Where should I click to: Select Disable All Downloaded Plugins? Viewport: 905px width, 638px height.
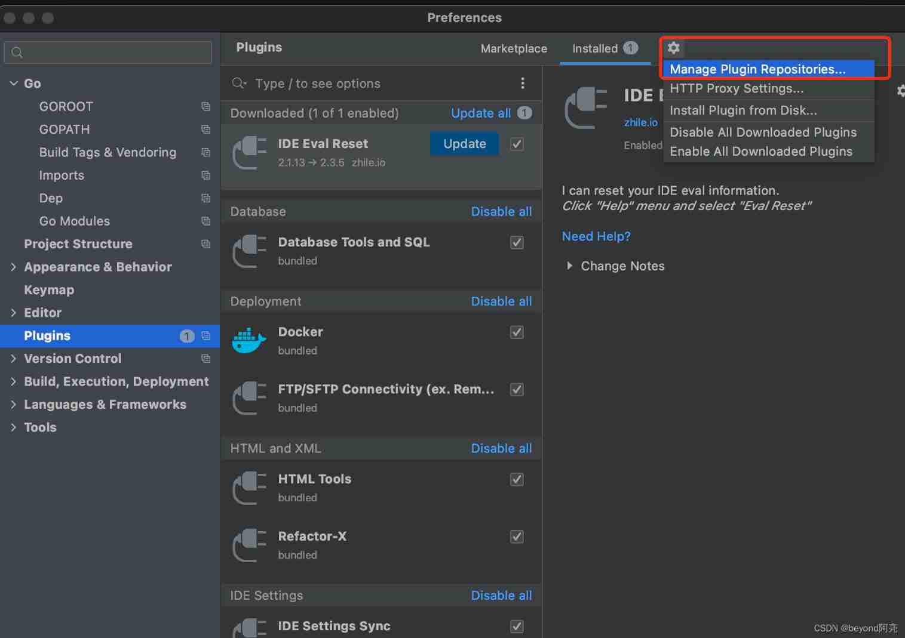pyautogui.click(x=769, y=132)
